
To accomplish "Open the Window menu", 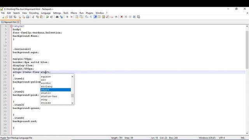I will pos(100,13).
